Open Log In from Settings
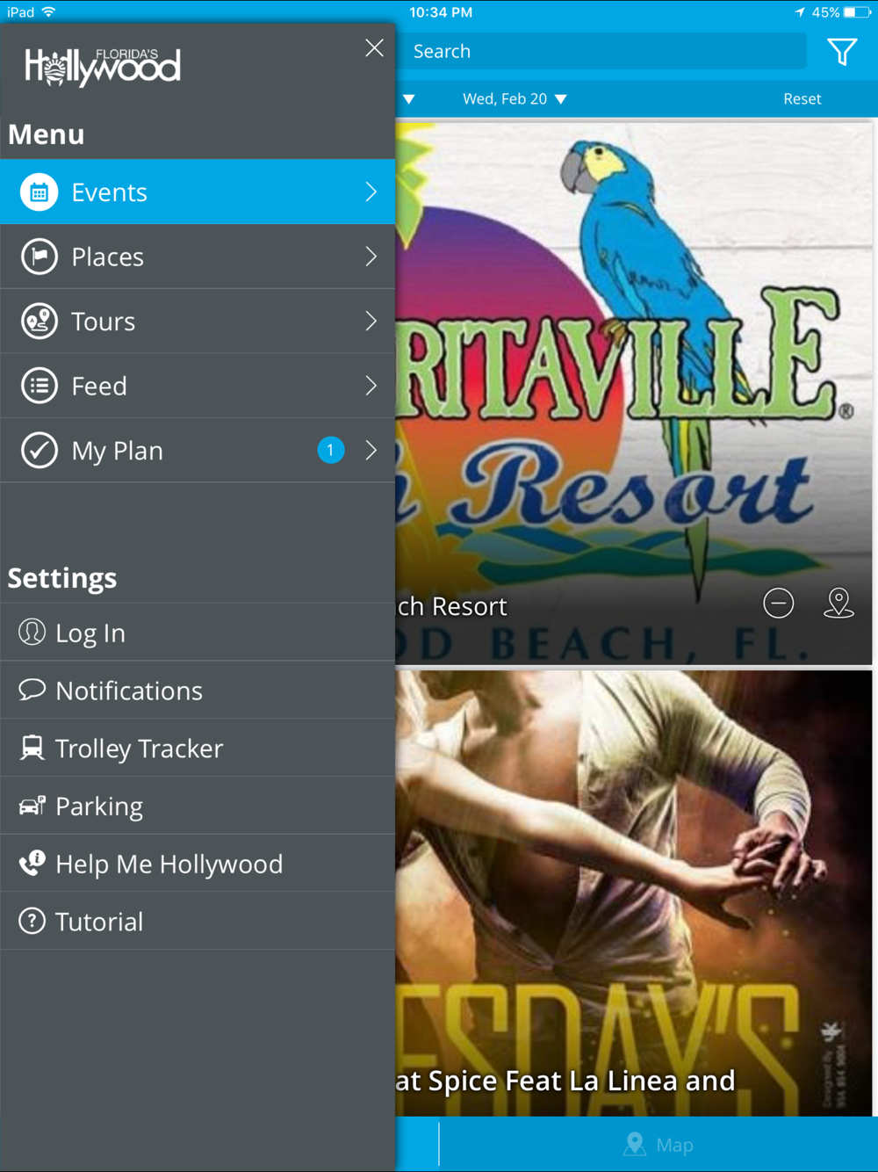This screenshot has height=1172, width=878. pyautogui.click(x=198, y=633)
